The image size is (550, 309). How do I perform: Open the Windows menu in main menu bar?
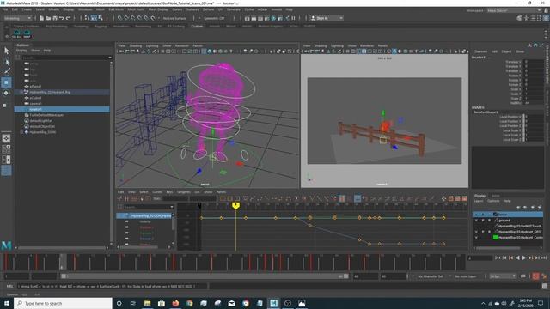[x=85, y=9]
